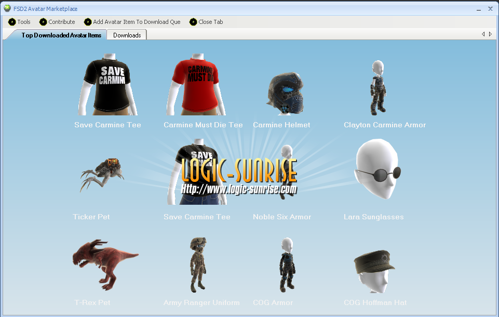Select the COG Armor avatar image
Screen dimensions: 499x317
click(287, 265)
